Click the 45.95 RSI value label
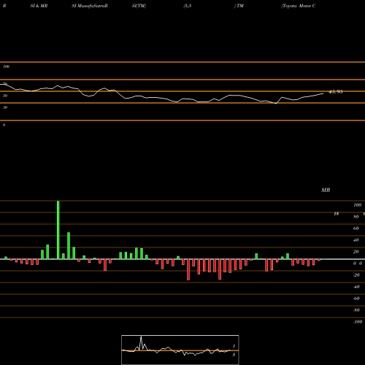This screenshot has width=365, height=365. pyautogui.click(x=336, y=92)
